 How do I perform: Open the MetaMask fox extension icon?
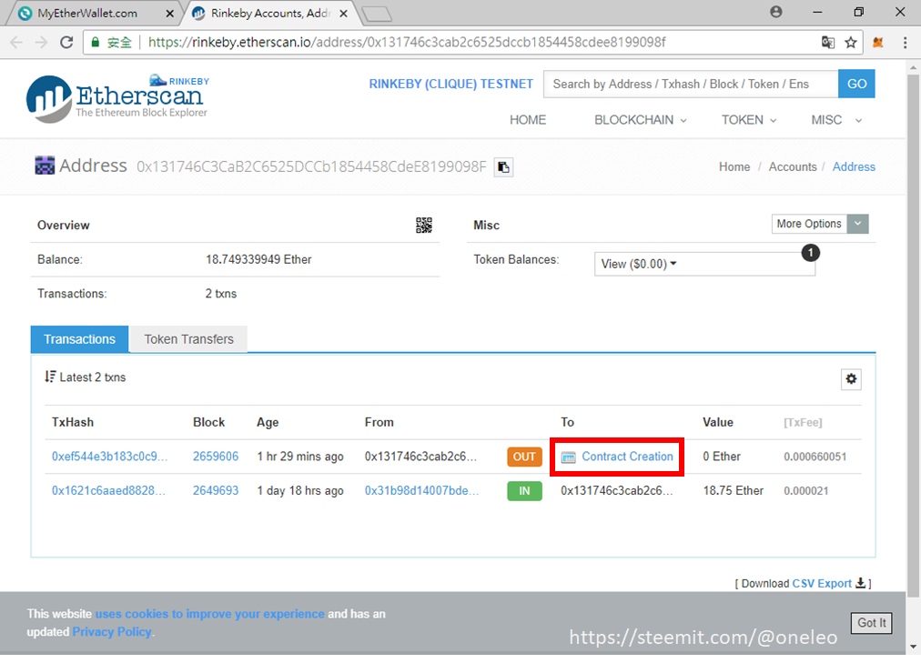[878, 42]
